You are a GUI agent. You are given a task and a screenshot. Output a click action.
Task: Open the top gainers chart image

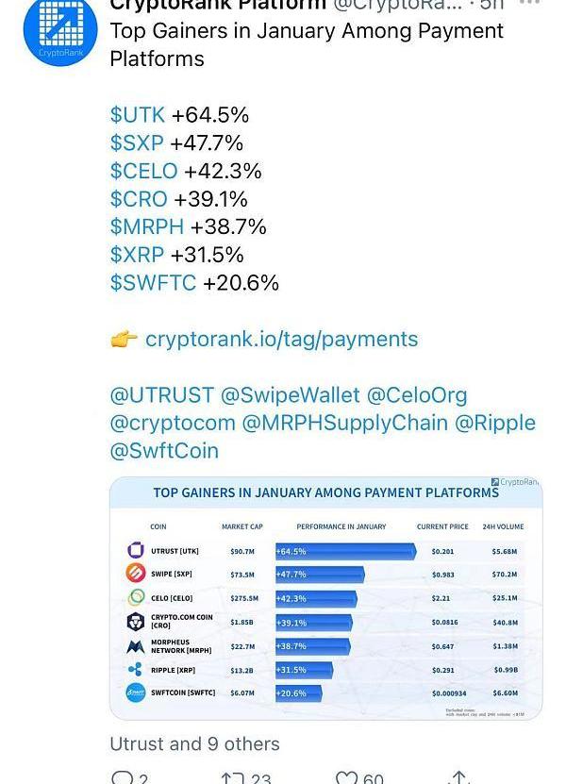click(325, 599)
